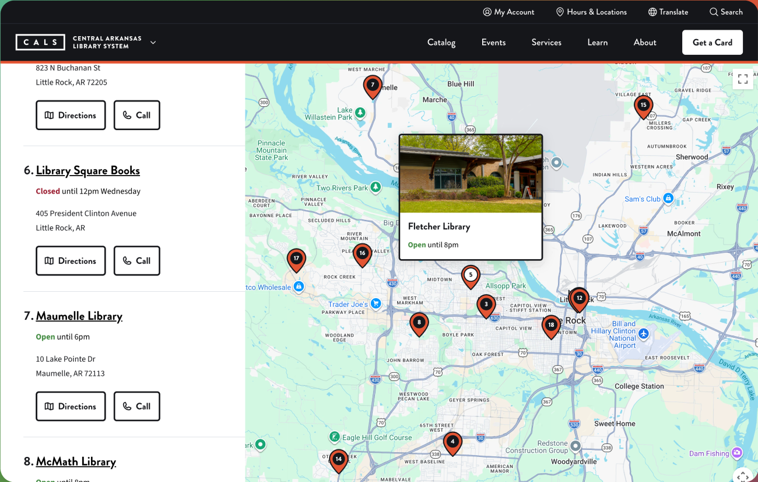Click the Get a Card button
Screen dimensions: 758x482
(713, 42)
